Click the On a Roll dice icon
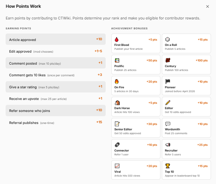 168,40
